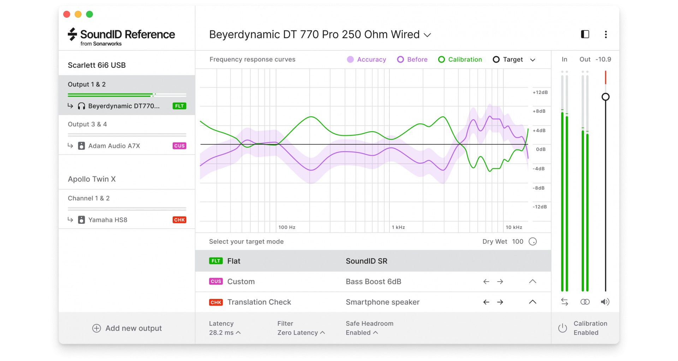Open the Safe Headroom Enabled dropdown
The image size is (678, 361).
pyautogui.click(x=362, y=333)
